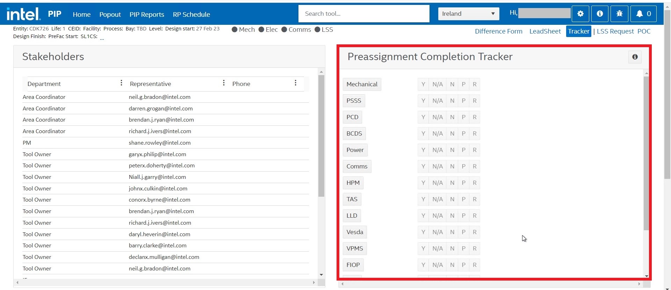Click the settings gear icon in header
The image size is (671, 290).
(x=580, y=14)
